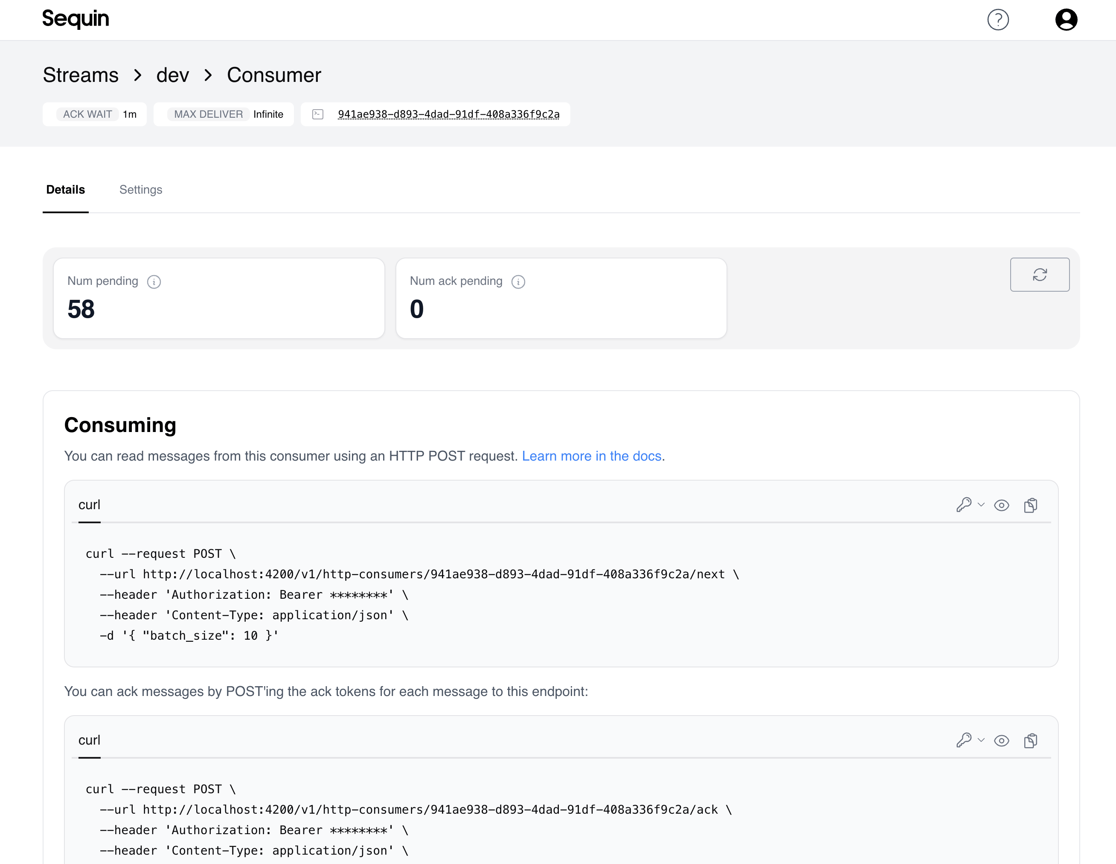Viewport: 1116px width, 864px height.
Task: Open the dev stream breadcrumb
Action: click(172, 75)
